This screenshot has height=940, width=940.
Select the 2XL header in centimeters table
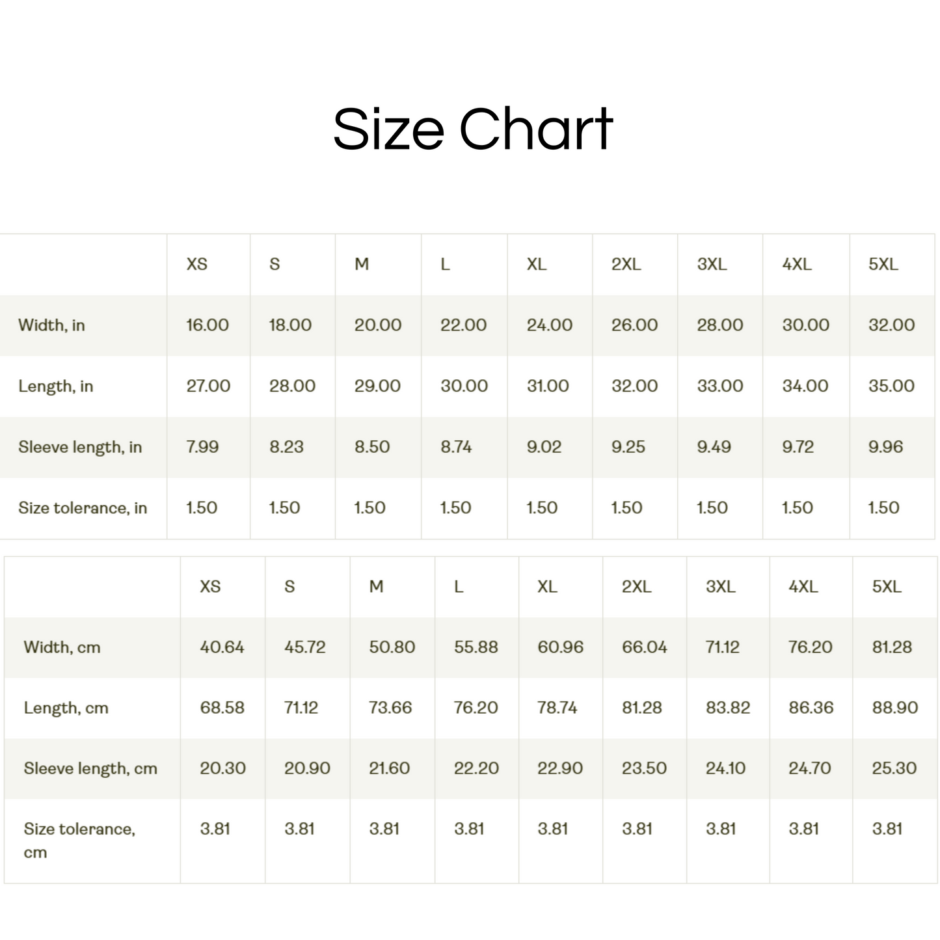636,587
